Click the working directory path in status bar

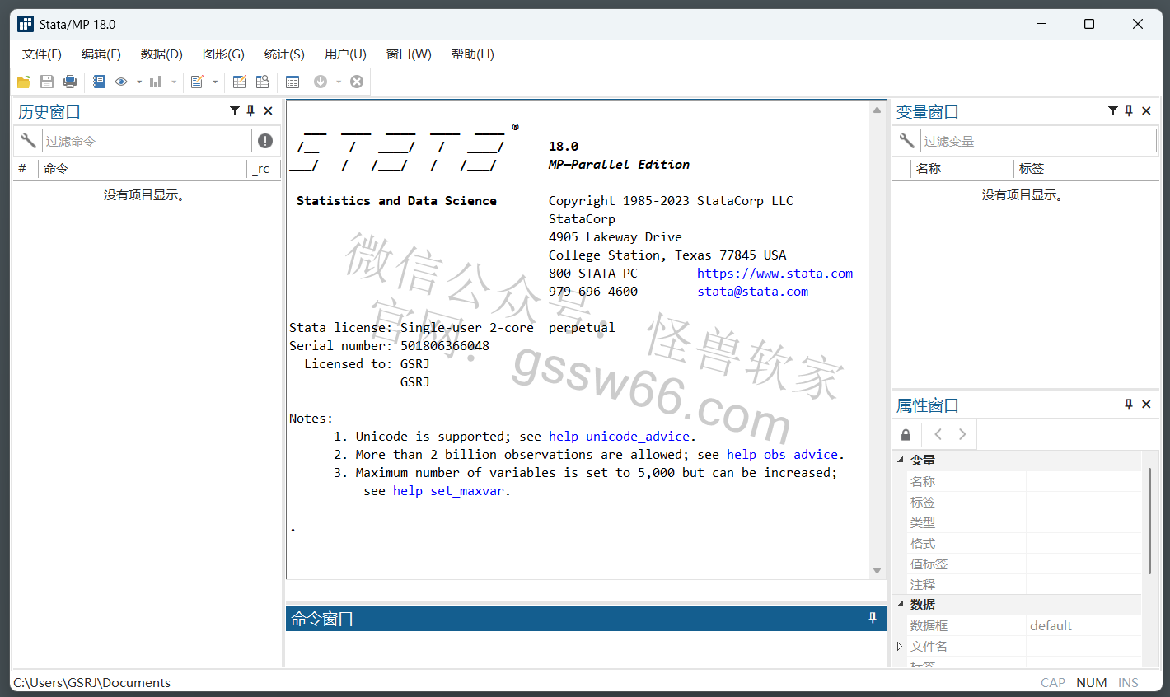[92, 683]
